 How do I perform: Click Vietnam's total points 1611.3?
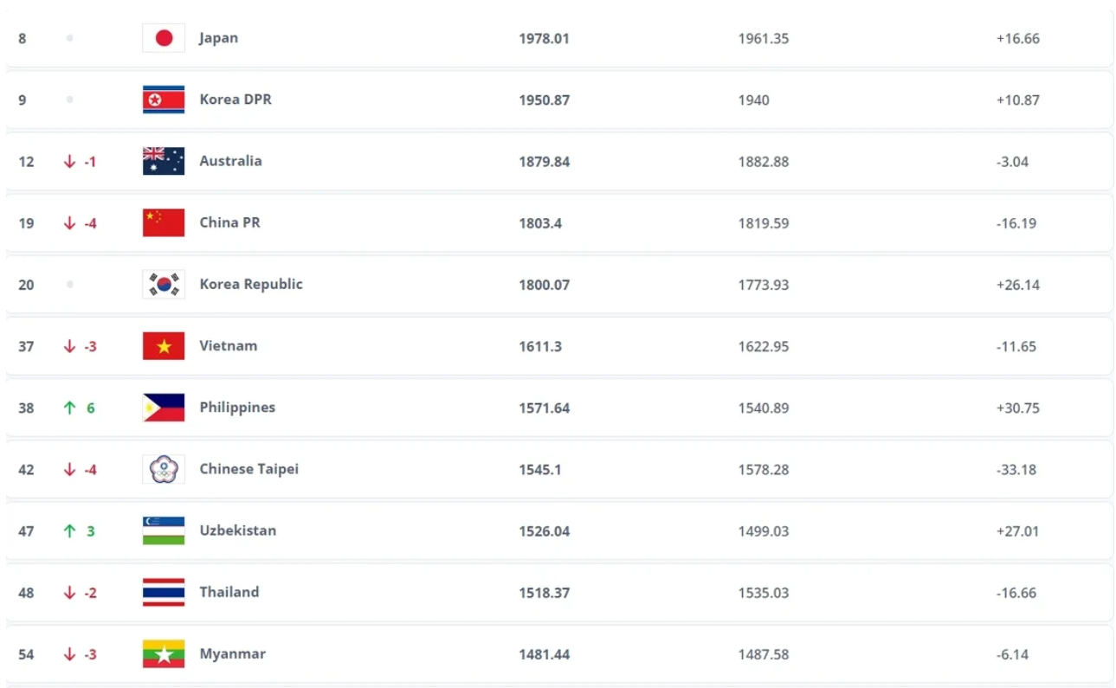540,346
